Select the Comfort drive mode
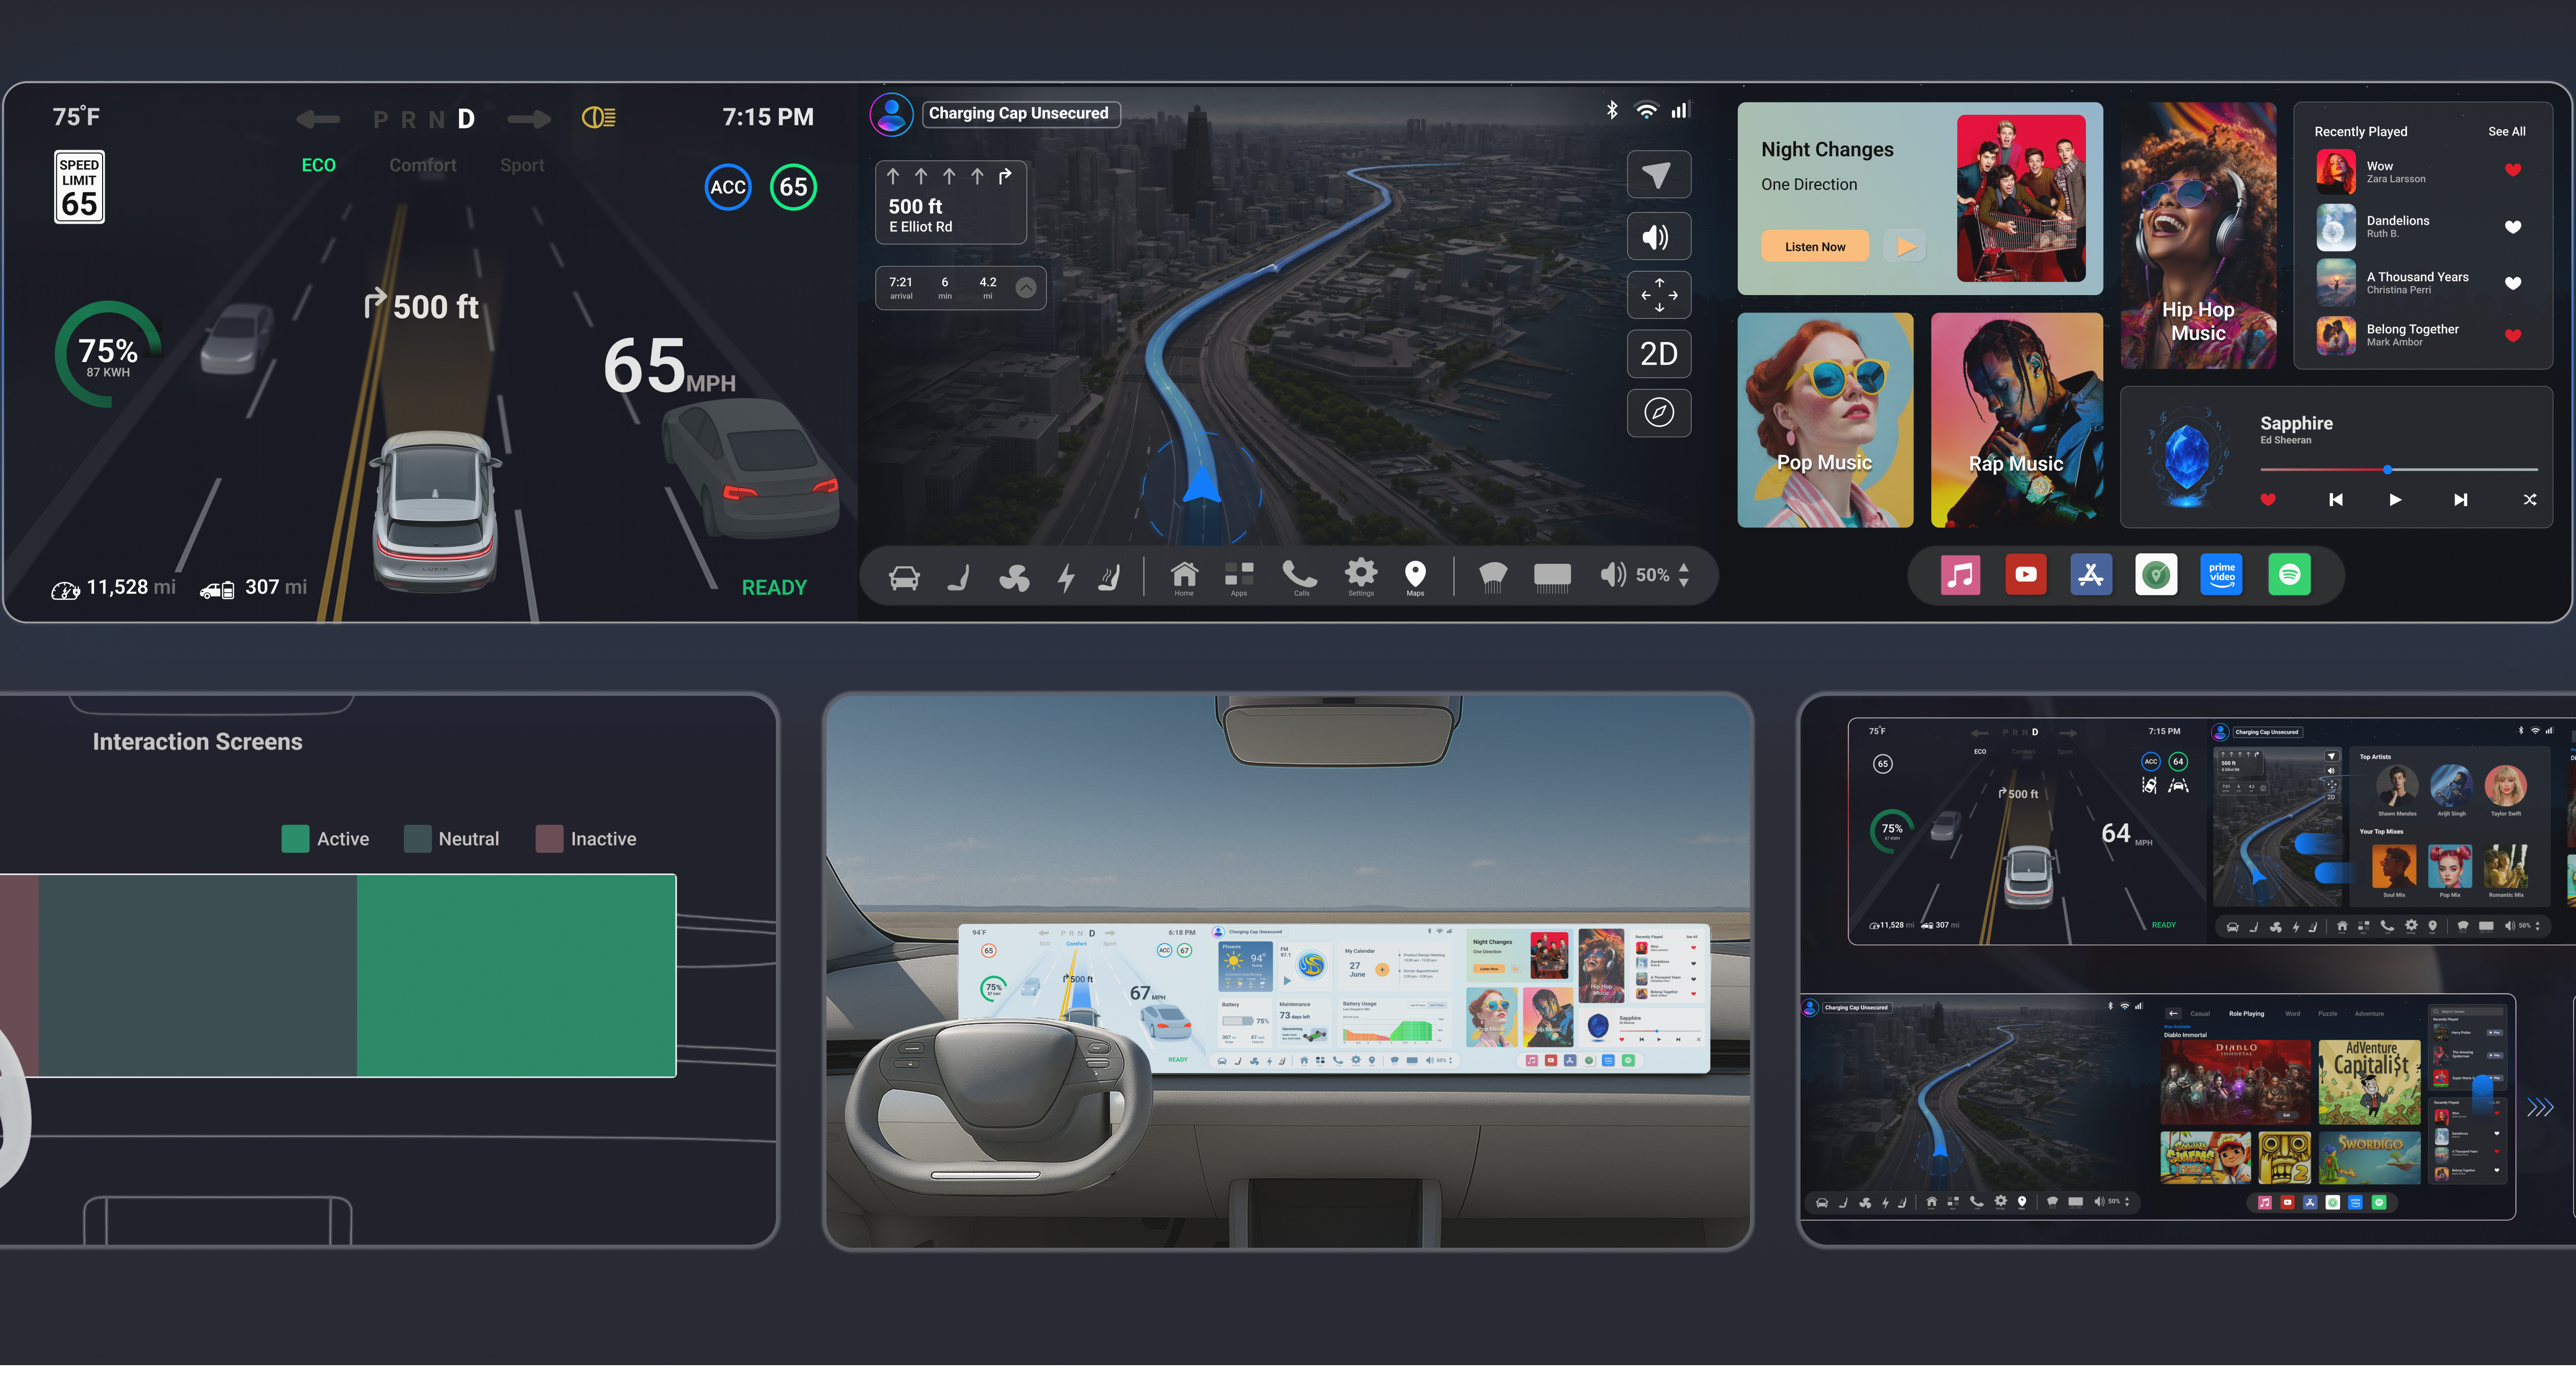The height and width of the screenshot is (1382, 2576). [x=423, y=165]
